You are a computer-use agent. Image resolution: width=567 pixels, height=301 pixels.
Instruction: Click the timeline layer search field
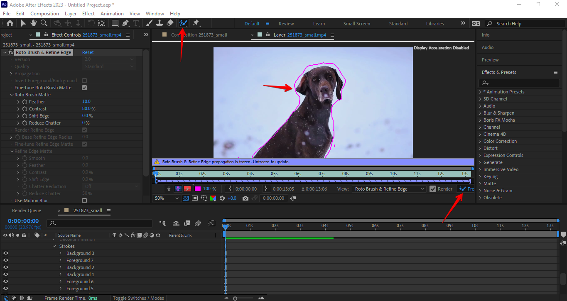pos(100,223)
